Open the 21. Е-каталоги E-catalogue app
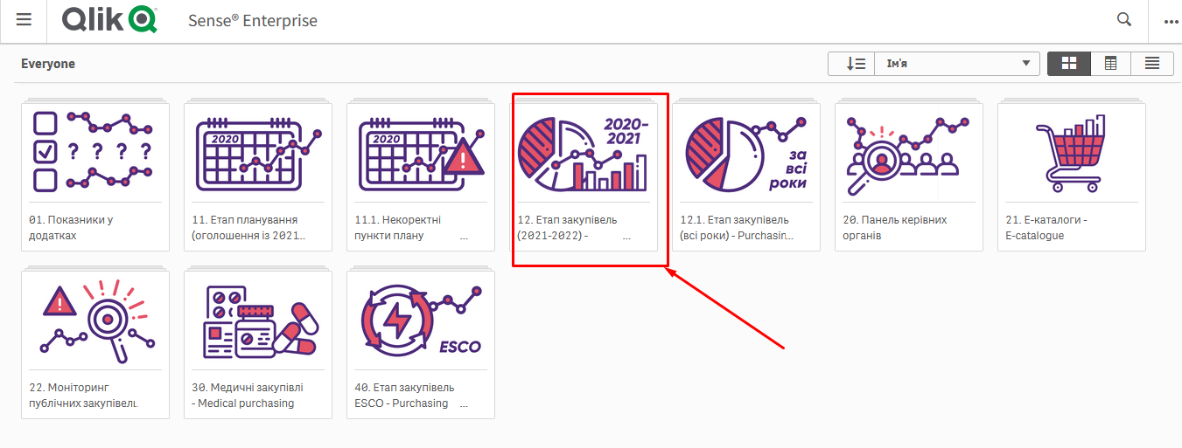 pyautogui.click(x=1072, y=176)
